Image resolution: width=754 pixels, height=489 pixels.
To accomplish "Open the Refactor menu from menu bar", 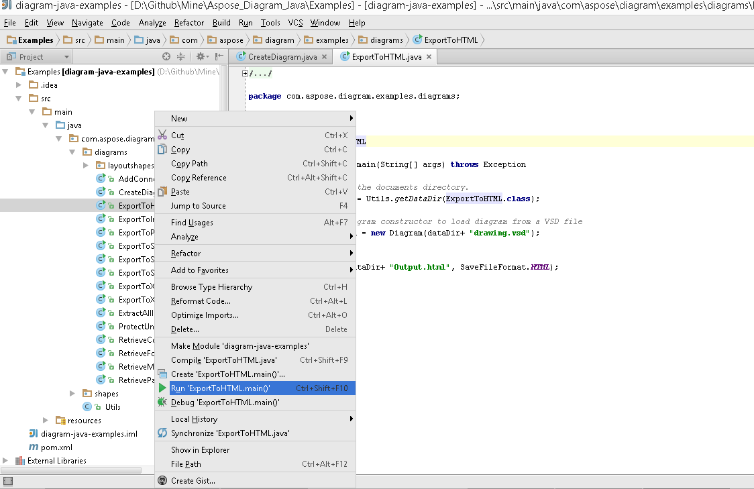I will [188, 22].
